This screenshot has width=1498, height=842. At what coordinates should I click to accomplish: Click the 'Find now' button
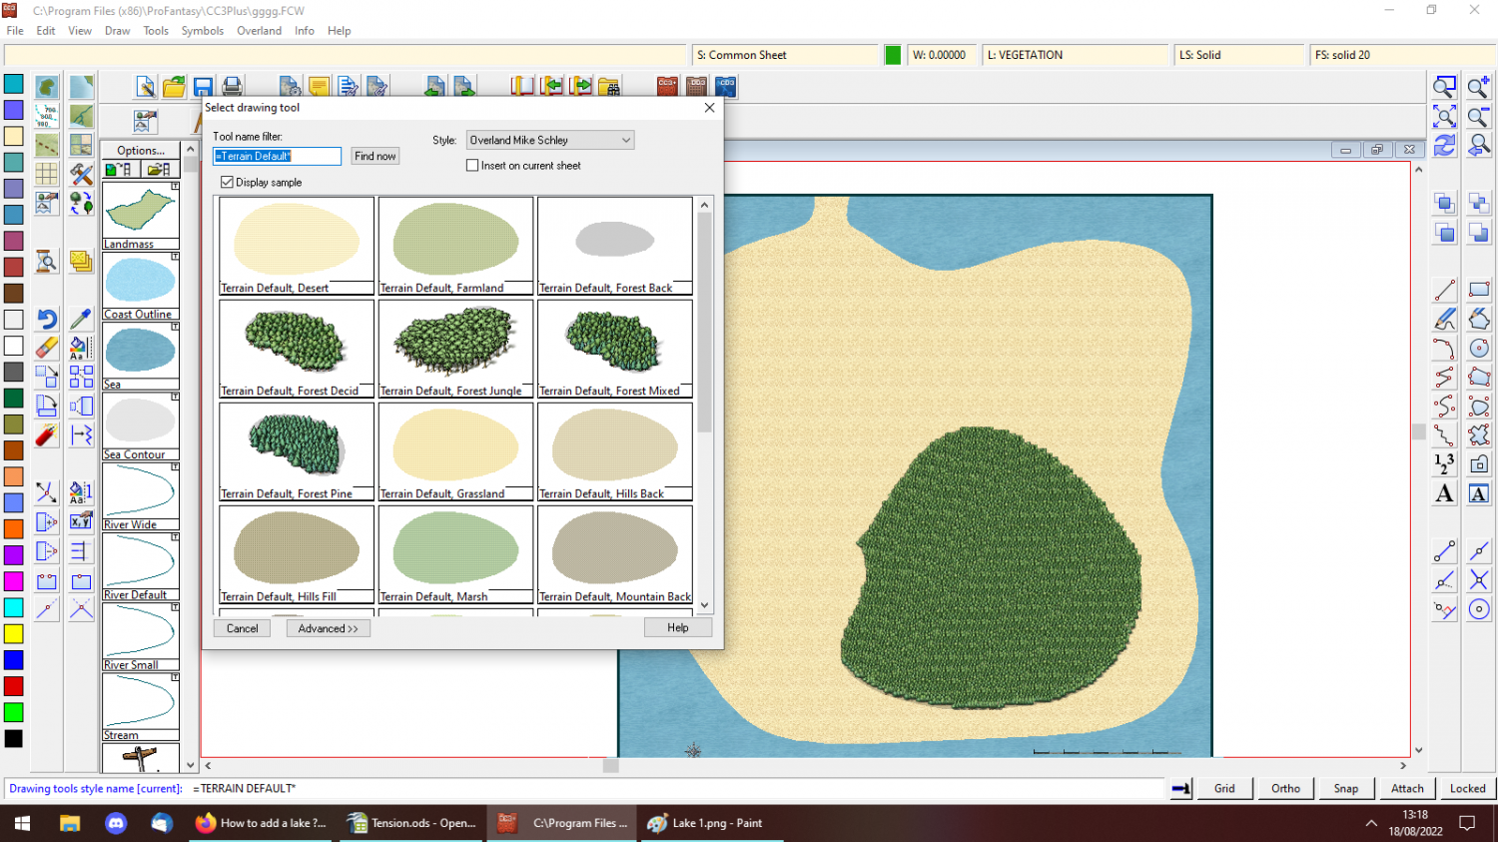pos(375,156)
